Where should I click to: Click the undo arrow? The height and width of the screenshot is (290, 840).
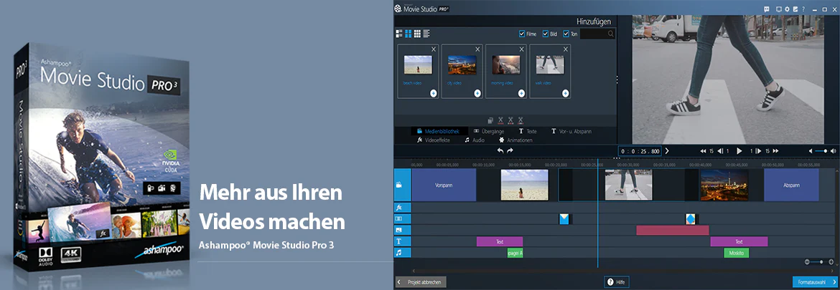pos(500,150)
